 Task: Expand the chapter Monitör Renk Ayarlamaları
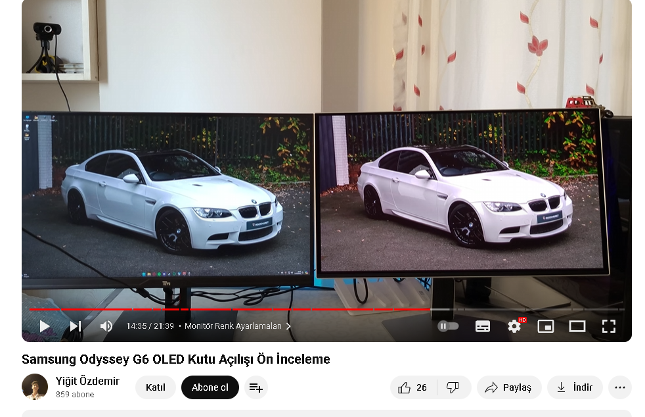pos(237,326)
